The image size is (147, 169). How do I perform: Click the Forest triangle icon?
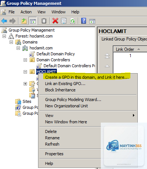point(11,36)
